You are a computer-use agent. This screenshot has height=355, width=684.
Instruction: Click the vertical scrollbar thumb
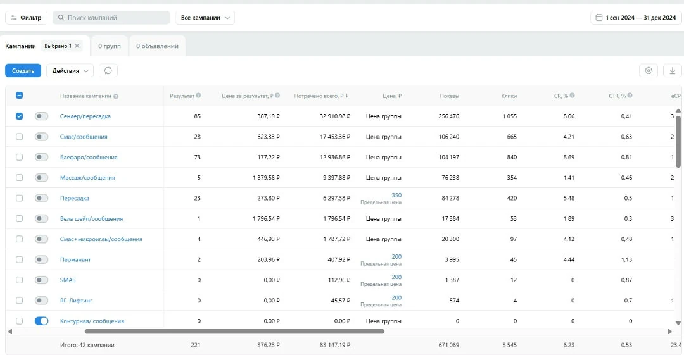click(x=678, y=142)
